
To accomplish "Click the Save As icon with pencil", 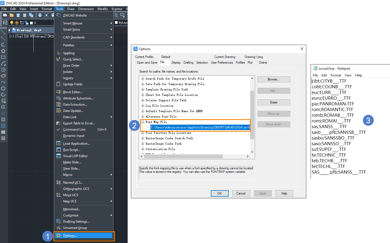I will click(x=25, y=15).
